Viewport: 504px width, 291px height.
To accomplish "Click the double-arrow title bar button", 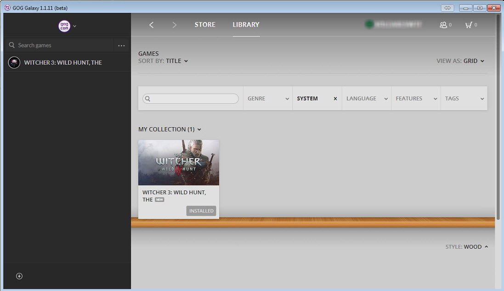I will point(447,8).
